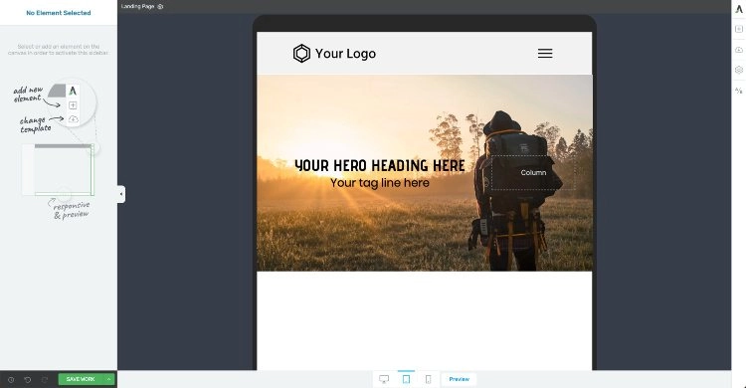Expand the Save Work options arrow
The image size is (746, 388).
(x=109, y=379)
